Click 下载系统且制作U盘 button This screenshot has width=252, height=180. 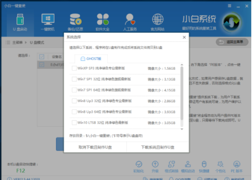pyautogui.click(x=157, y=147)
